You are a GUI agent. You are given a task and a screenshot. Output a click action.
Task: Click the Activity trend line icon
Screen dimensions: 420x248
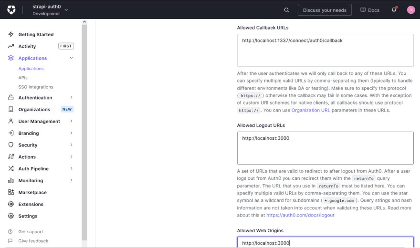coord(10,46)
